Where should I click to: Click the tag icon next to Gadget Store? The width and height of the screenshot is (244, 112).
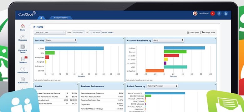click(x=203, y=32)
